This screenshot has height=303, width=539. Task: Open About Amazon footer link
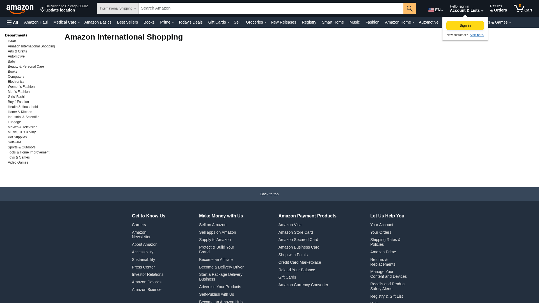click(x=145, y=244)
